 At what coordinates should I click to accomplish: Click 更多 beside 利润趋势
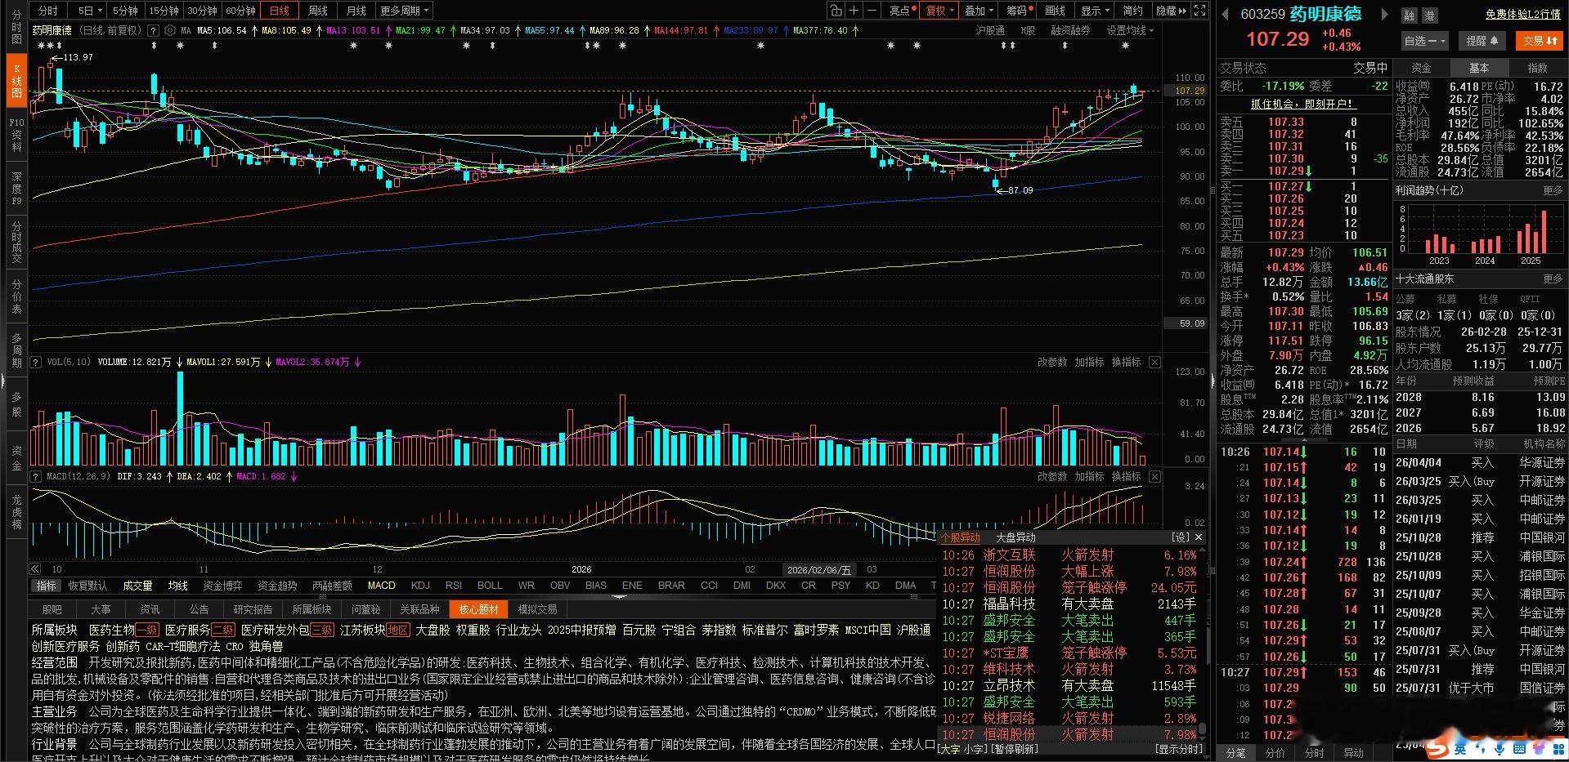coord(1553,190)
